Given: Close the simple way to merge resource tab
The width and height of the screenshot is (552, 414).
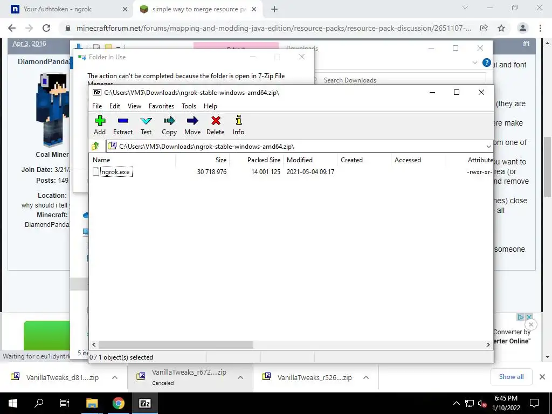Looking at the screenshot, I should tap(254, 9).
